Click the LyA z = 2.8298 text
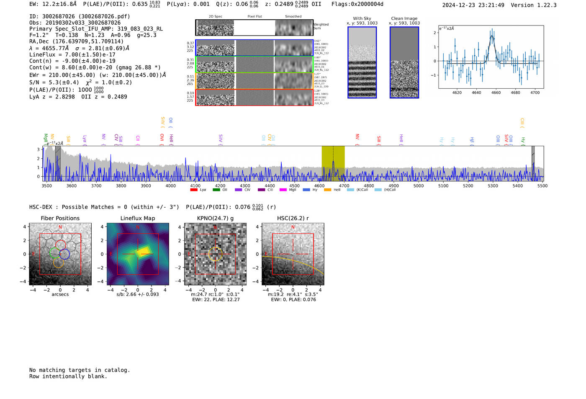 point(52,97)
